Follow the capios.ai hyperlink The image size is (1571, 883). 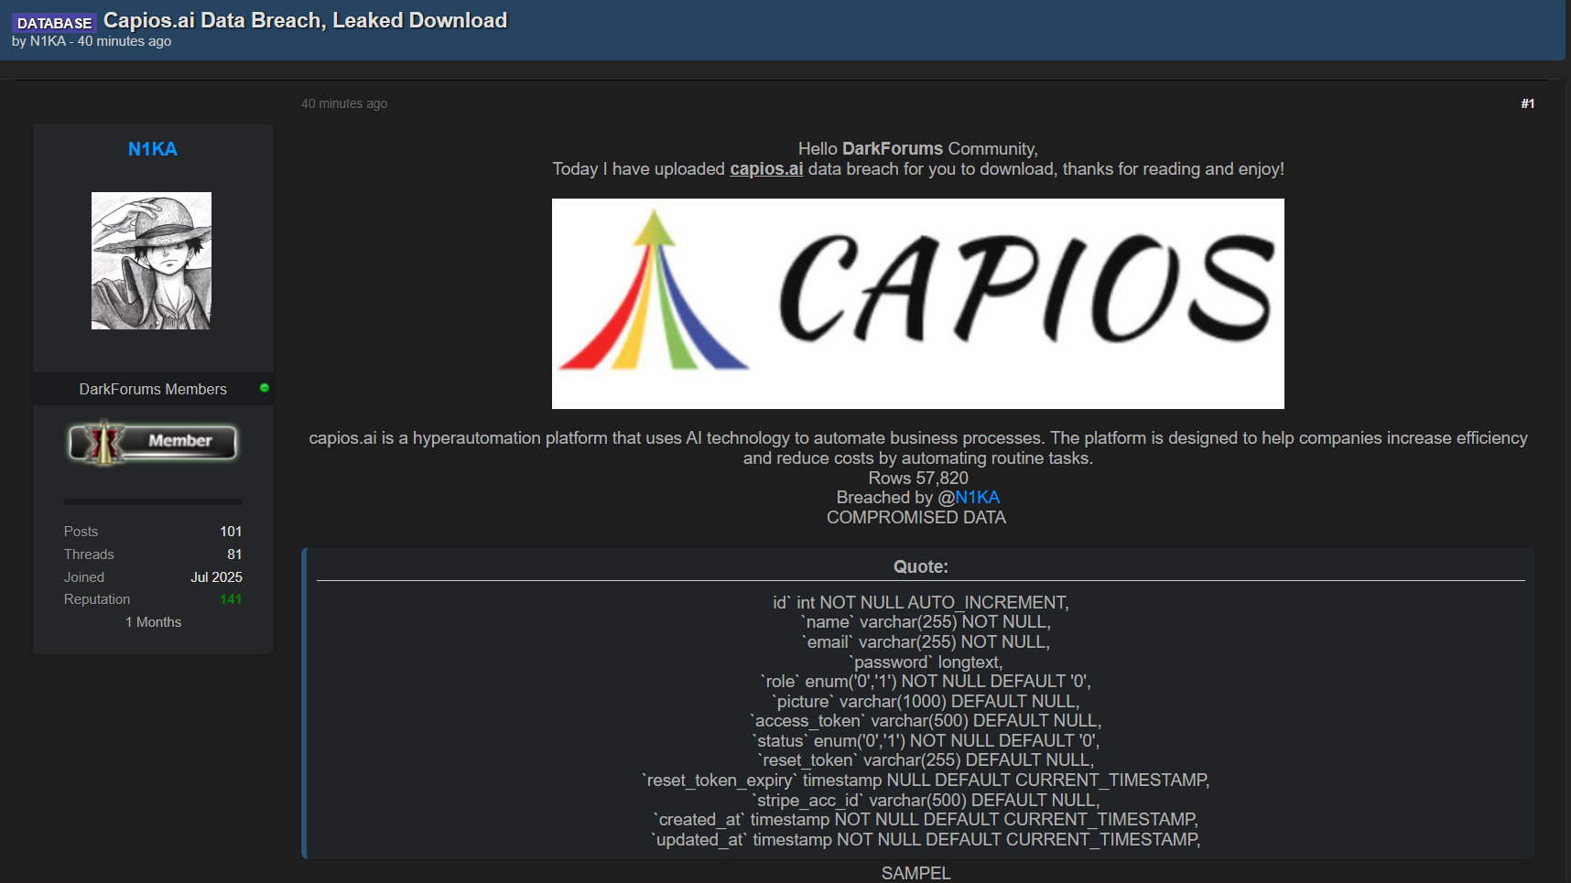tap(766, 169)
